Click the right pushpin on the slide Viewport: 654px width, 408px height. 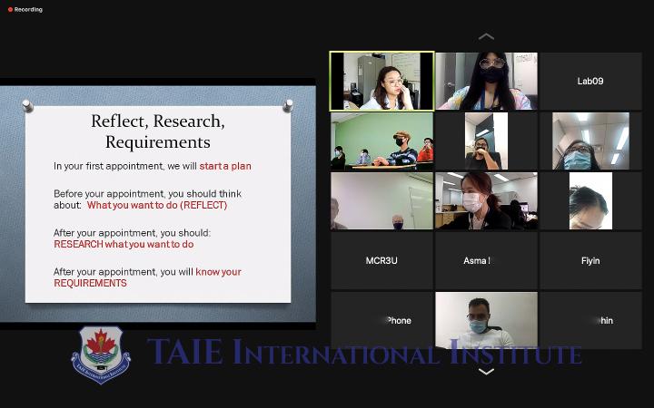point(288,106)
